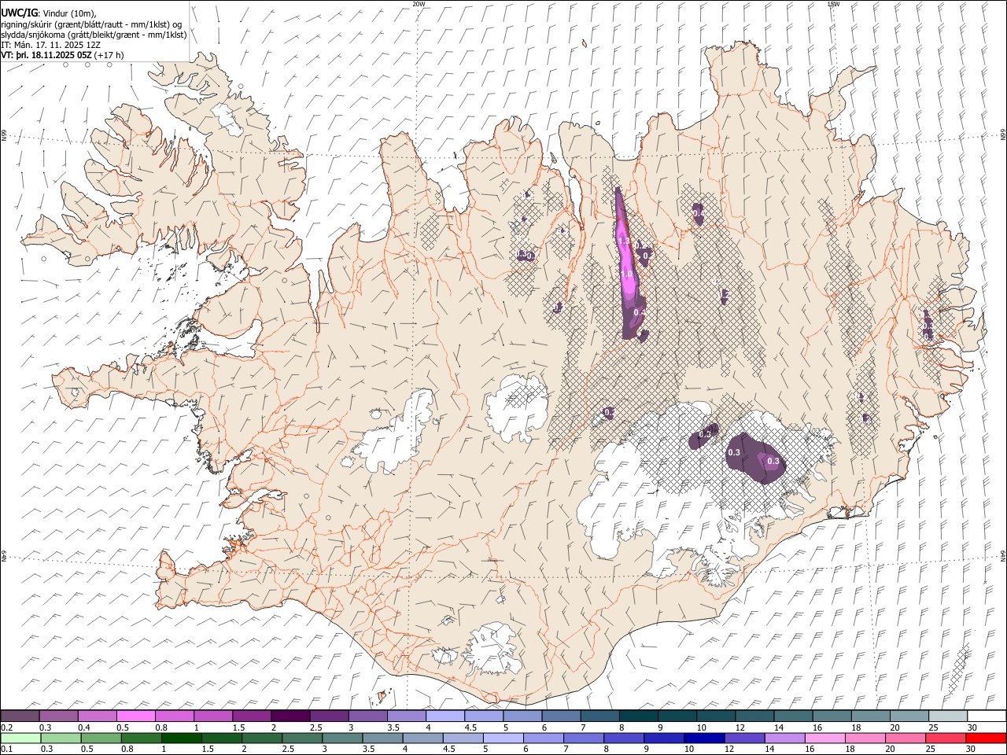Click the slydda/snjókoma legend description line

(94, 35)
